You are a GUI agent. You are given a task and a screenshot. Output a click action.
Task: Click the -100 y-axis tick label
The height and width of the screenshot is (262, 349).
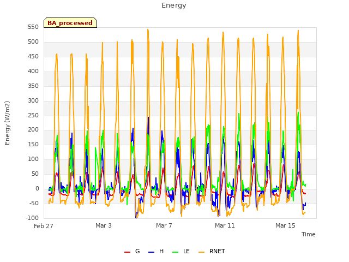[32, 218]
